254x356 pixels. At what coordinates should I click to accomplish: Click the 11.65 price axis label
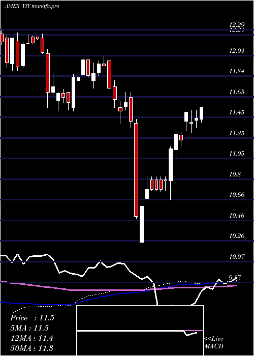pos(237,92)
